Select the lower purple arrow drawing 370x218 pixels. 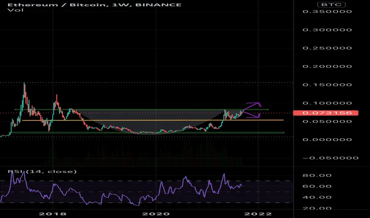252,115
